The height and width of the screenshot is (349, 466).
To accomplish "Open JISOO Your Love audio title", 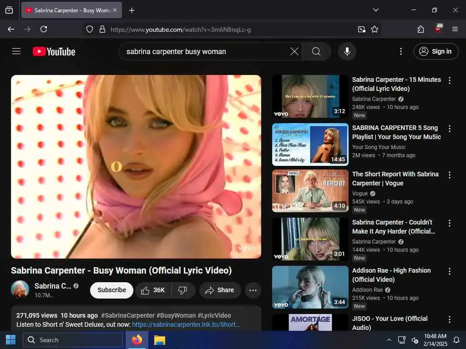I will (x=390, y=323).
